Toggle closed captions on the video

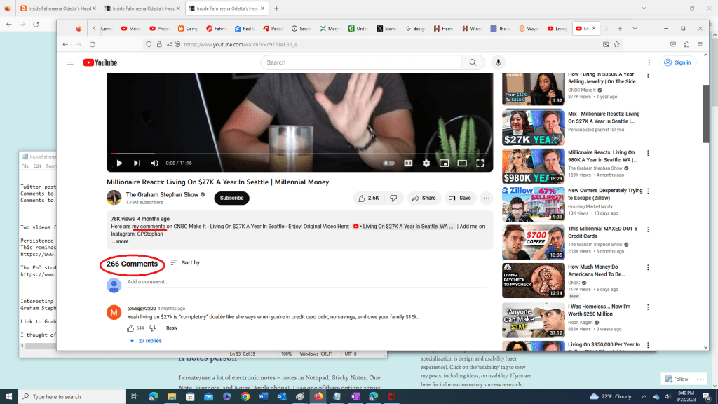[407, 163]
